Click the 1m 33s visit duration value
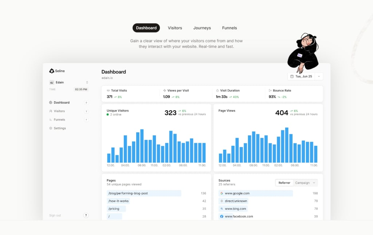This screenshot has width=373, height=235. 221,97
